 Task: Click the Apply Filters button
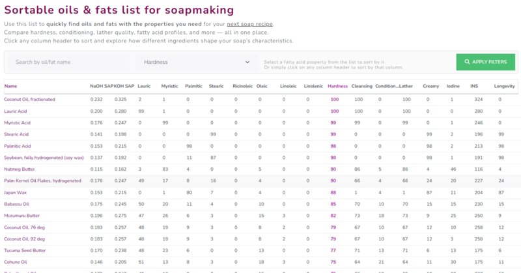pyautogui.click(x=485, y=62)
